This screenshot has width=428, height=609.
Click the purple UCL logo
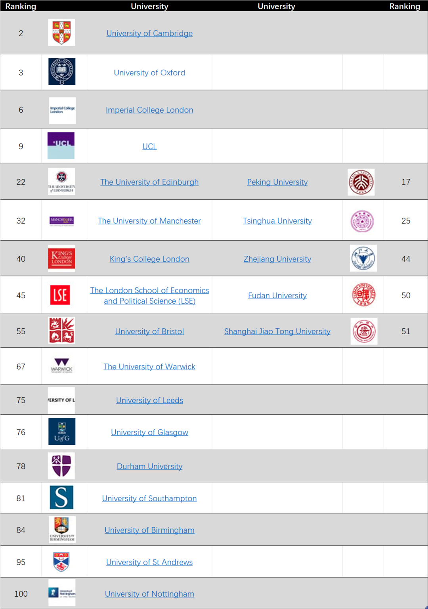pyautogui.click(x=61, y=146)
